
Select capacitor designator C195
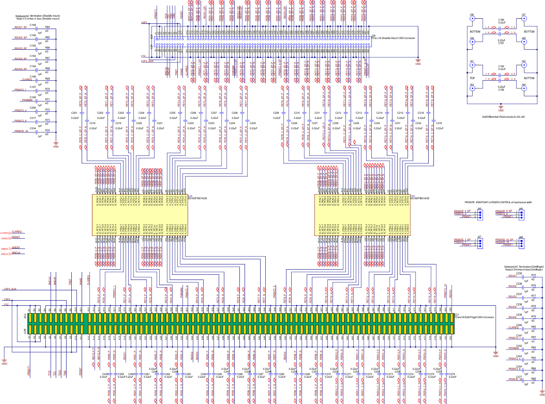click(x=501, y=66)
